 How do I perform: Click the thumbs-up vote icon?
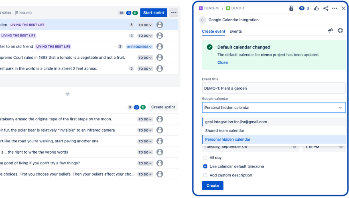coord(317,8)
